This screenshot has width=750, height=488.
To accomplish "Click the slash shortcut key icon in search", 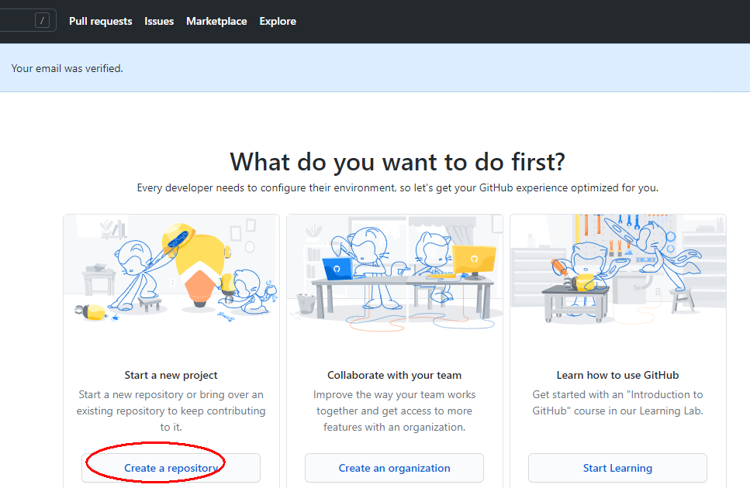I will pyautogui.click(x=42, y=21).
